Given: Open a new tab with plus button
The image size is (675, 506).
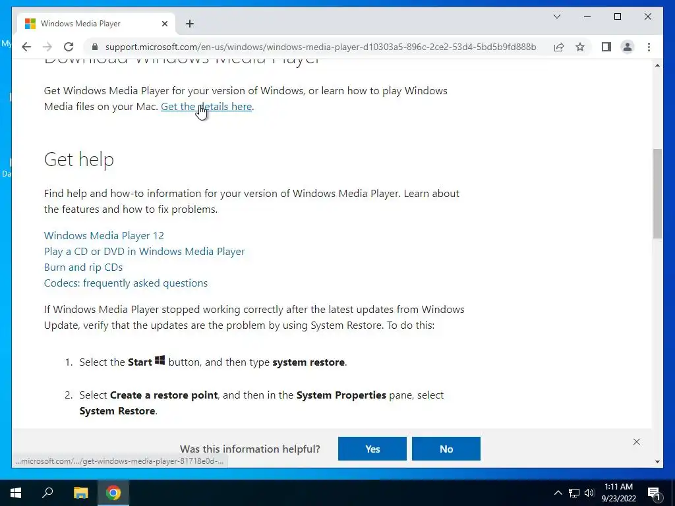Looking at the screenshot, I should click(x=190, y=24).
